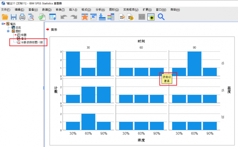Screen dimensions: 238x147
Task: Click the go to variable icon
Action: point(102,17)
